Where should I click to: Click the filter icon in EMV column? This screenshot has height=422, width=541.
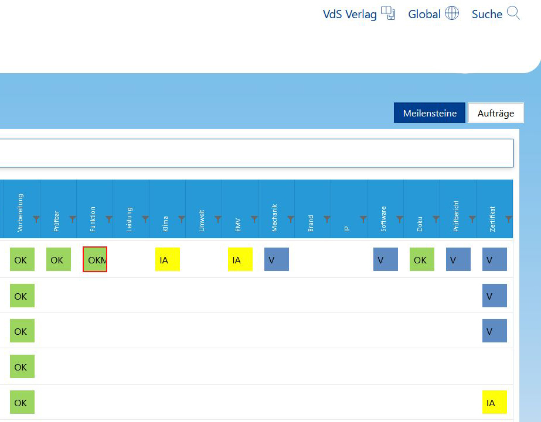coord(254,219)
